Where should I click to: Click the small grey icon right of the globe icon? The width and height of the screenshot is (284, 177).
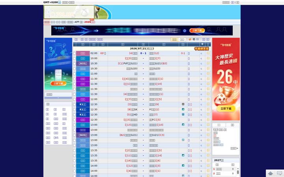coord(198,39)
